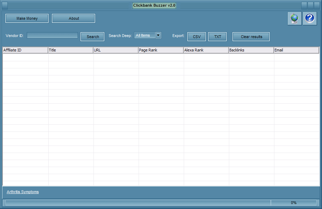Start the vendor Search

pyautogui.click(x=92, y=37)
